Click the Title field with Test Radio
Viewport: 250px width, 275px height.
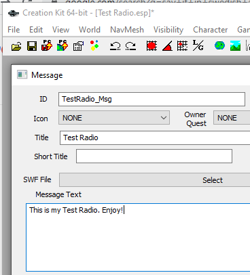click(155, 137)
